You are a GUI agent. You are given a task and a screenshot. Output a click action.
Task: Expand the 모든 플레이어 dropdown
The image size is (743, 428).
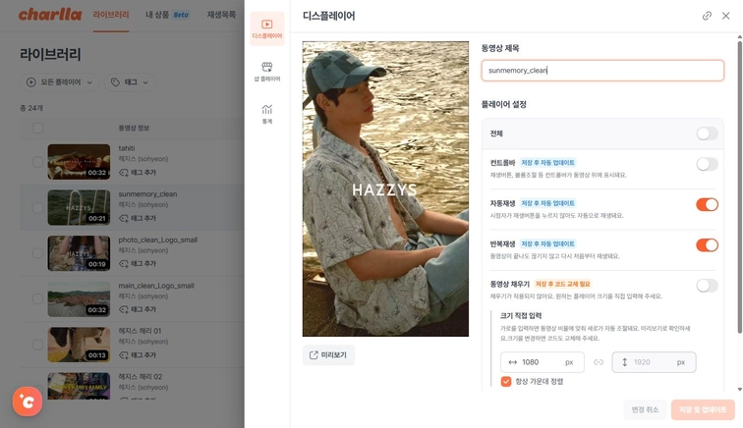pyautogui.click(x=60, y=82)
